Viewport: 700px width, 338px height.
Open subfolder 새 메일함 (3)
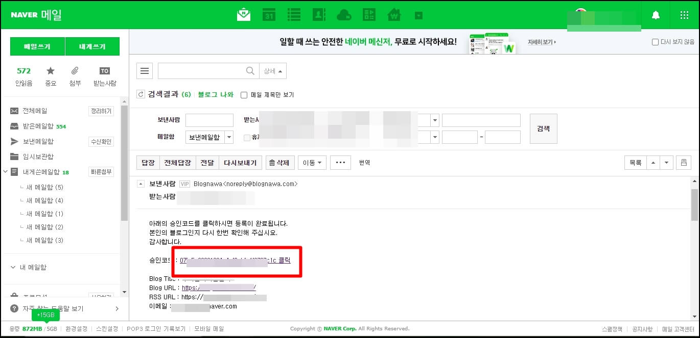point(44,240)
